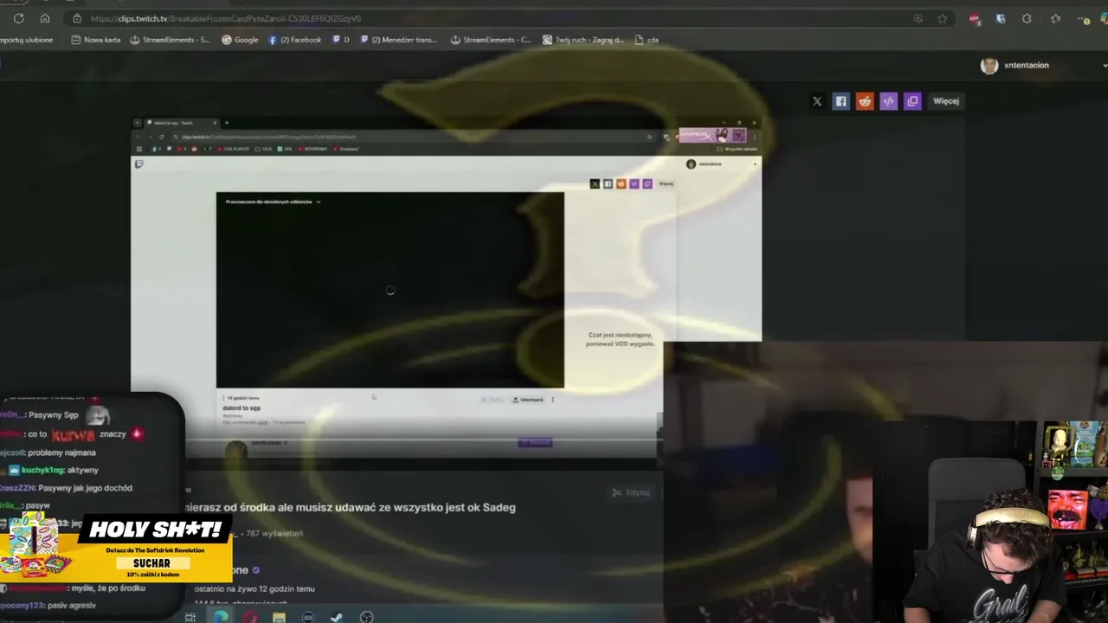The width and height of the screenshot is (1108, 623).
Task: Add outer page to favorites with star icon
Action: pyautogui.click(x=943, y=18)
